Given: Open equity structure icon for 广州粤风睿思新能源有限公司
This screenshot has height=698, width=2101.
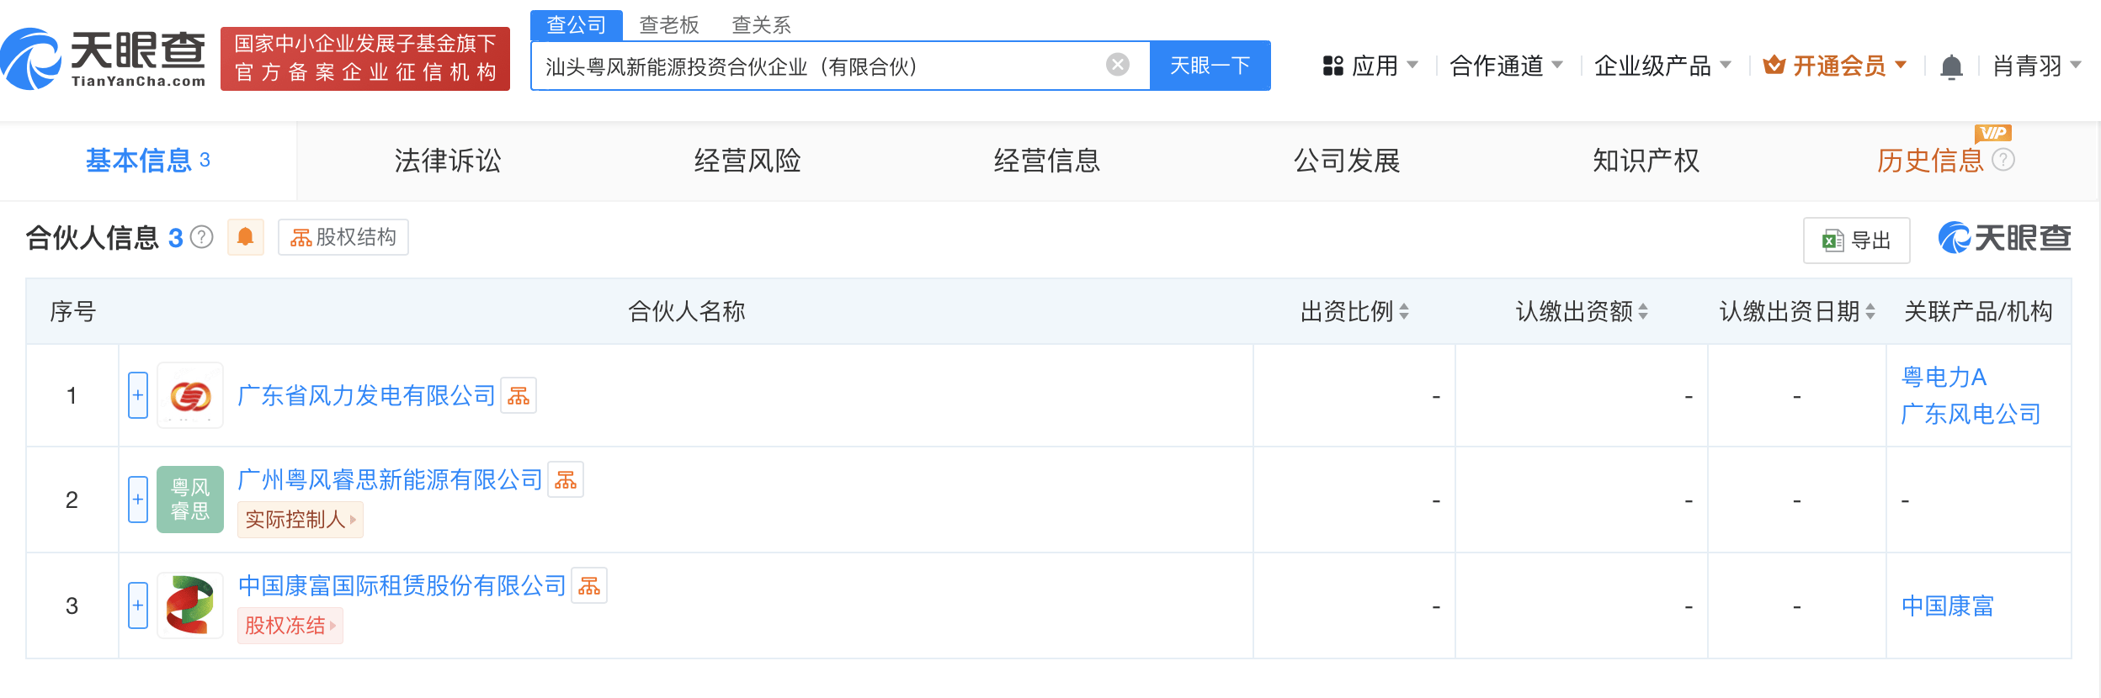Looking at the screenshot, I should [x=566, y=480].
